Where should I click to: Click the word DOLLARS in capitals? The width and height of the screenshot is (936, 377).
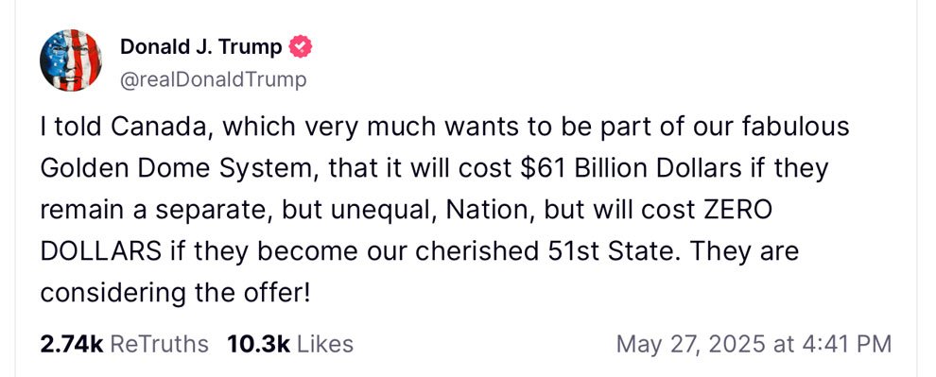(100, 251)
